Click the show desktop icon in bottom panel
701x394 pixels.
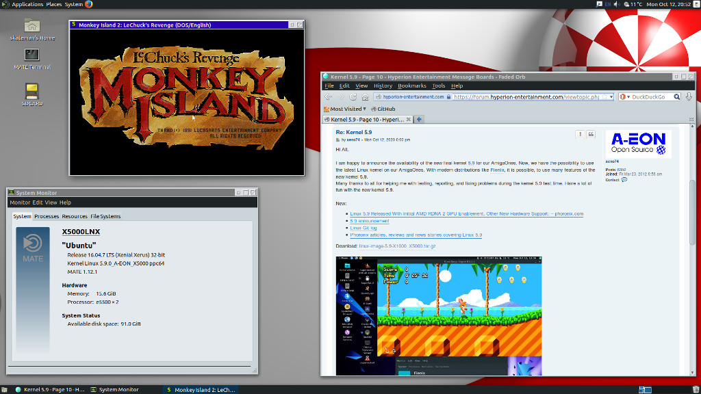(4, 389)
